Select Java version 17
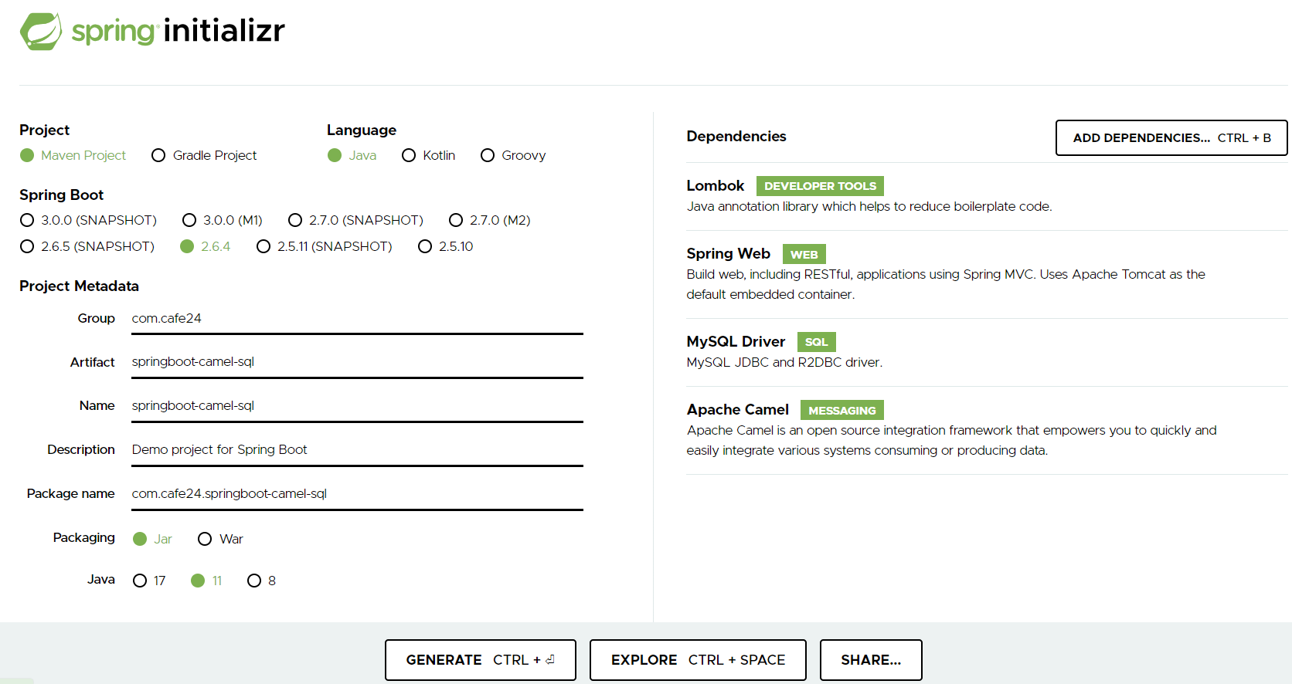The image size is (1292, 684). tap(149, 581)
